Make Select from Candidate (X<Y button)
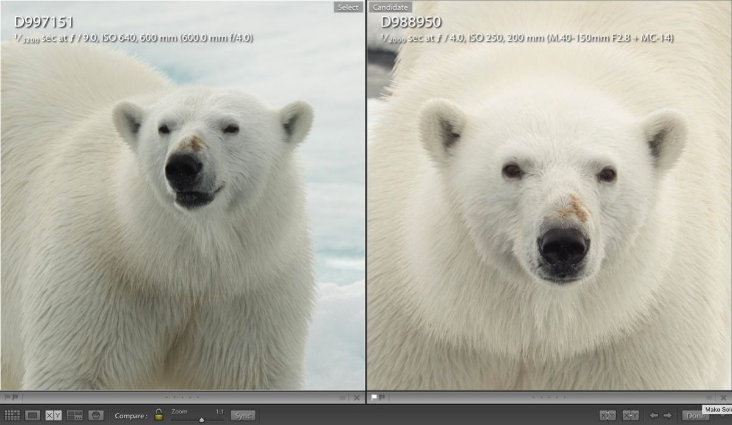 [x=631, y=415]
